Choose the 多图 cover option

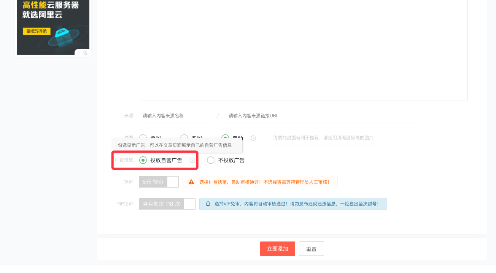184,138
